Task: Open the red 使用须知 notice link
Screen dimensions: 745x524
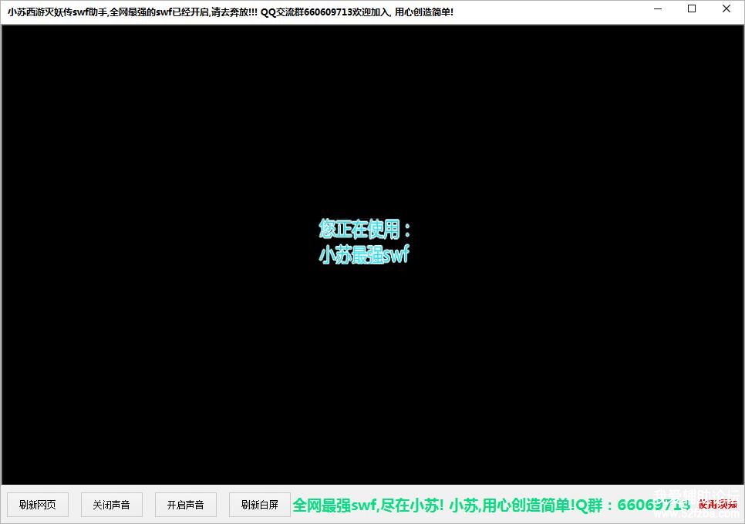Action: (x=718, y=504)
